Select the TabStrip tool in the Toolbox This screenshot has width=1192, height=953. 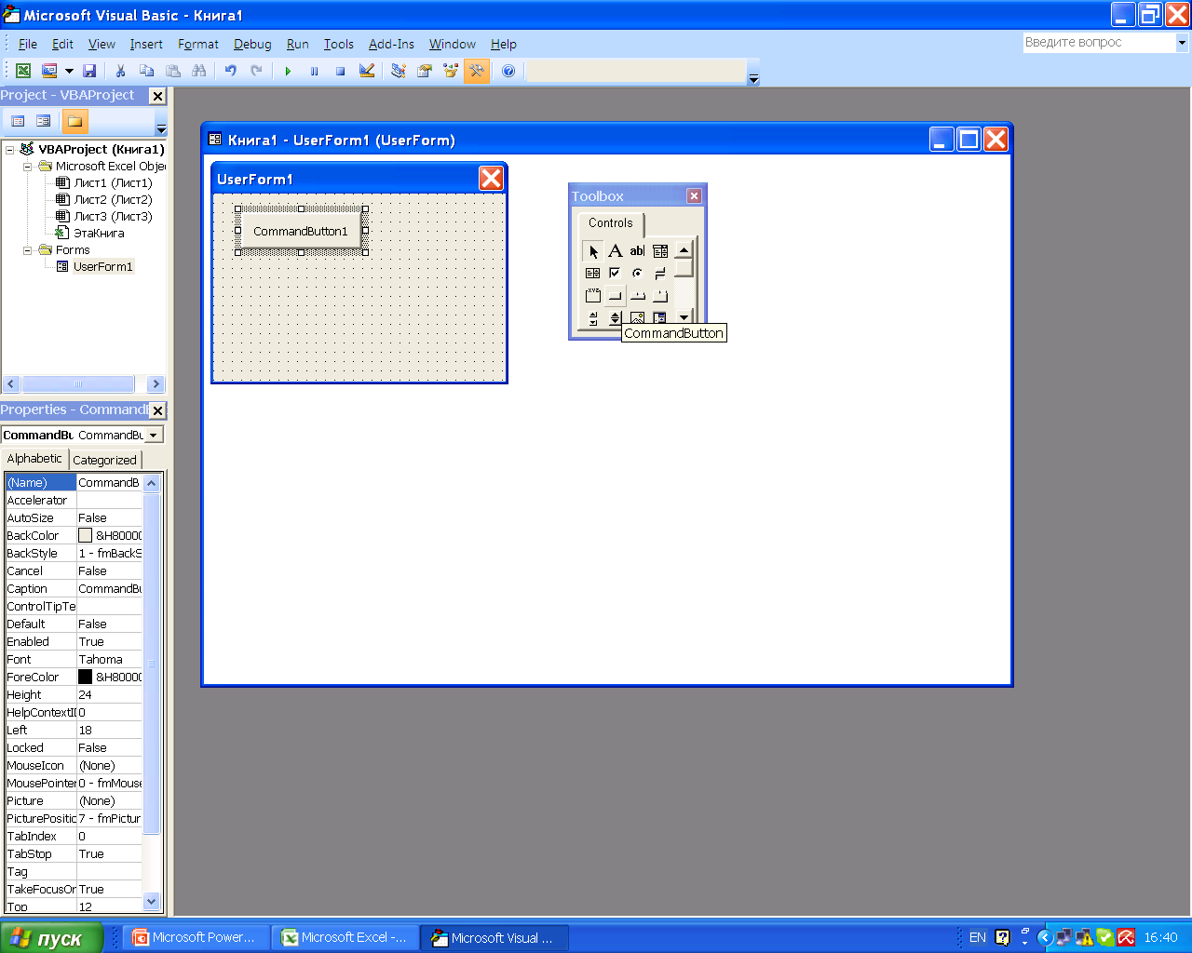637,296
